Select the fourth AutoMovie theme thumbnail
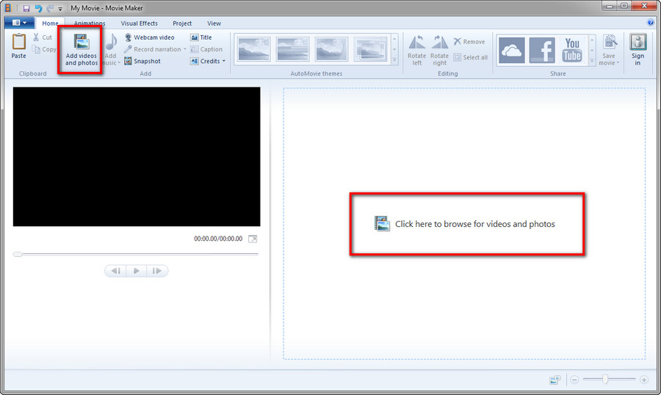Image resolution: width=661 pixels, height=395 pixels. (x=370, y=49)
